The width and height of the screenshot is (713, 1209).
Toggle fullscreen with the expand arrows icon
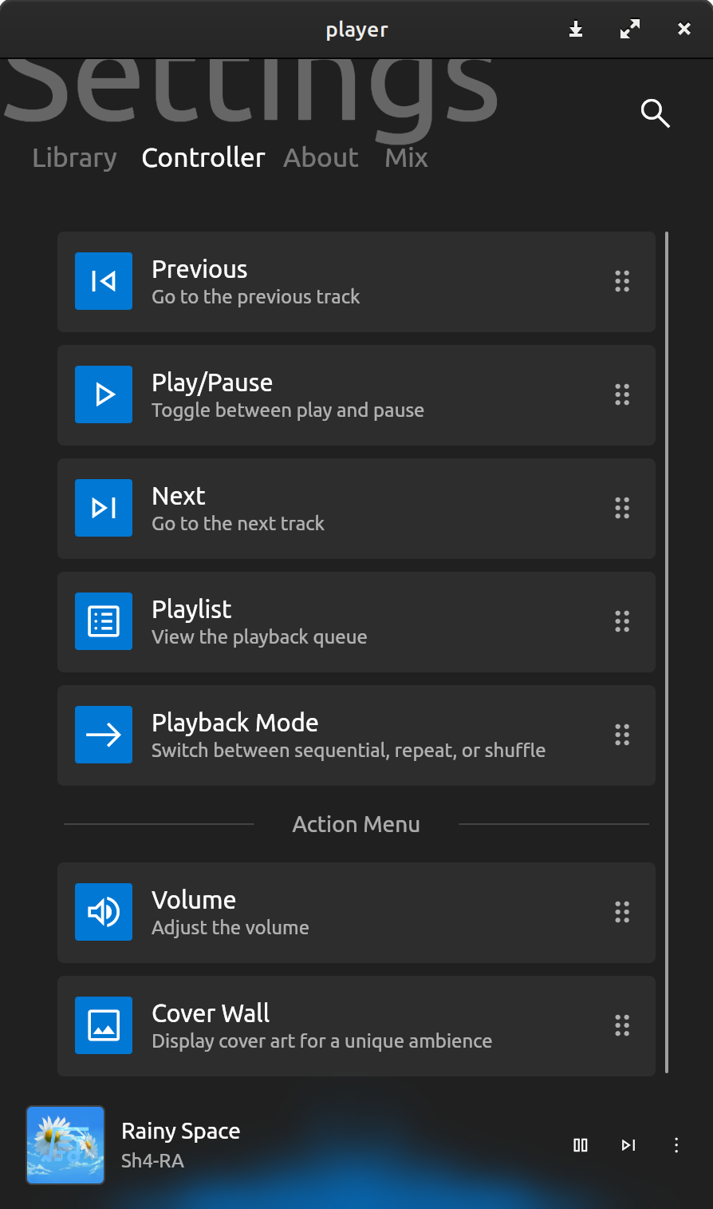630,30
